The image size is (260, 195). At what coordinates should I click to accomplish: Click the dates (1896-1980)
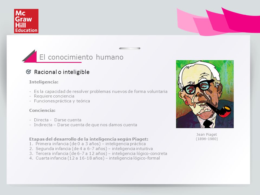coord(207,139)
